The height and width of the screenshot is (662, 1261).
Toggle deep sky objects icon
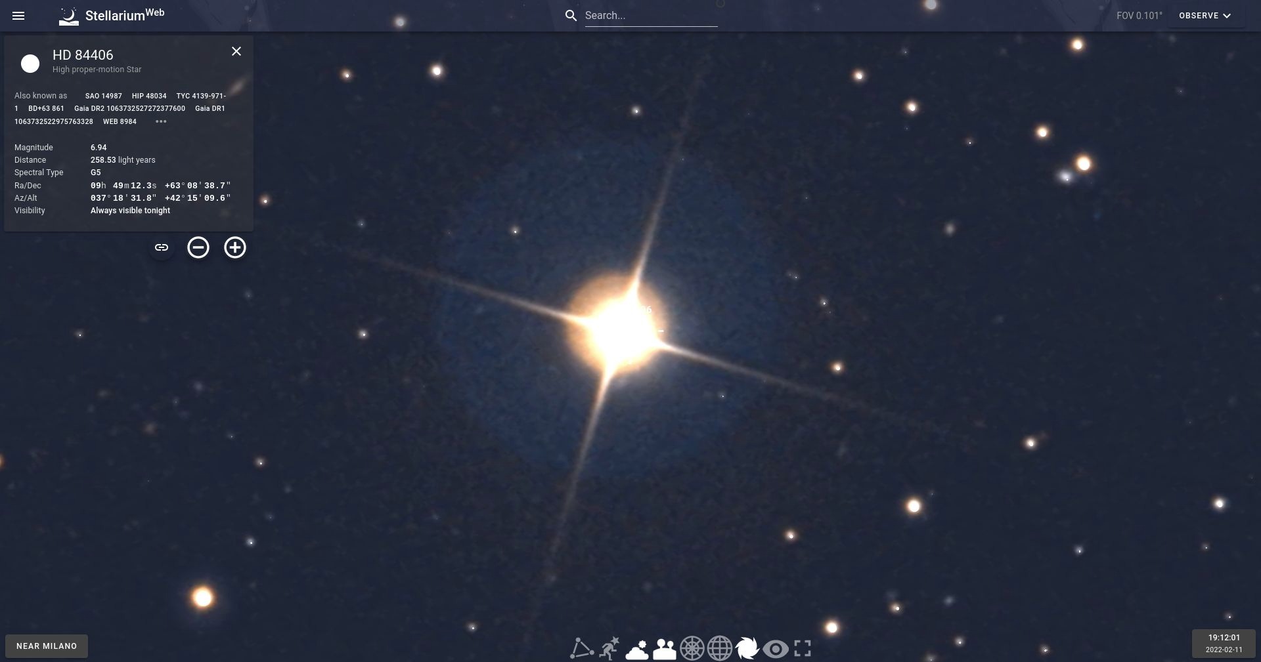747,648
